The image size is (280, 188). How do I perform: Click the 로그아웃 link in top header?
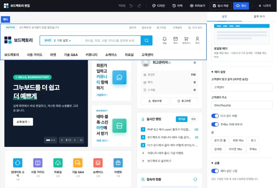[x=161, y=28]
